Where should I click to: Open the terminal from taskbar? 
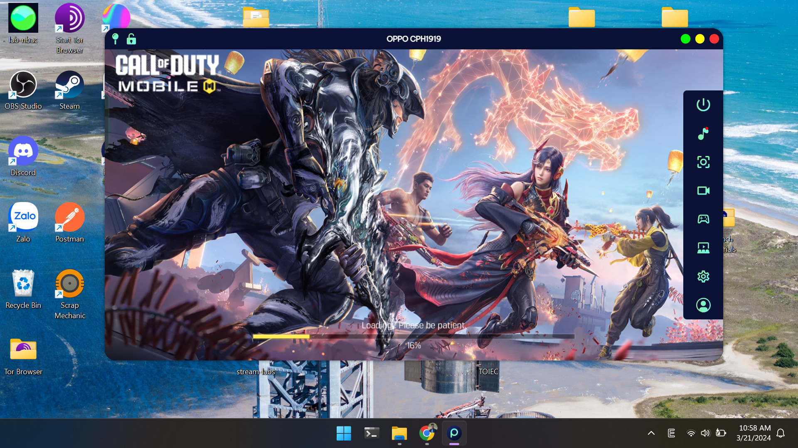372,433
